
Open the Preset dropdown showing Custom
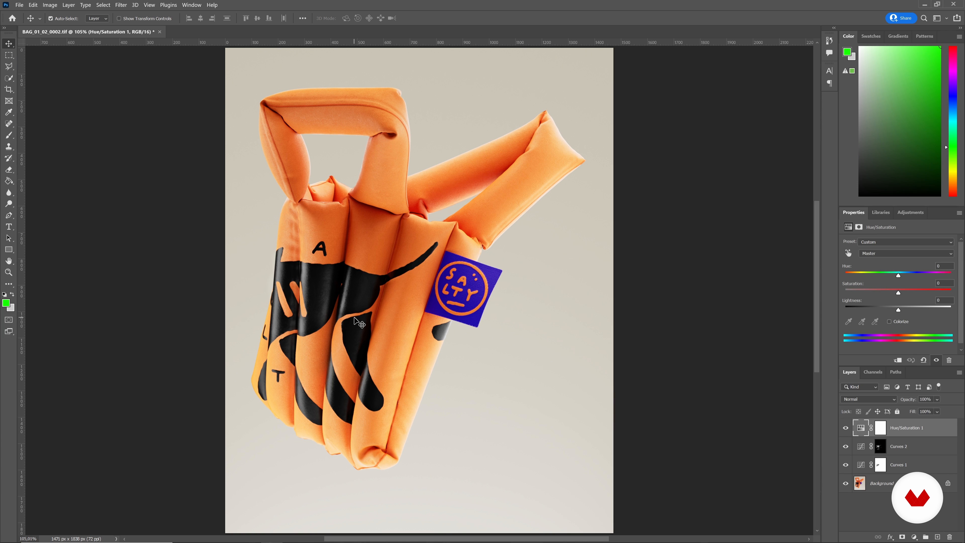[906, 242]
